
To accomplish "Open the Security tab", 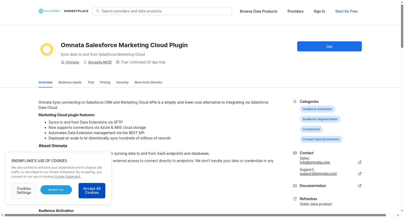I will [122, 82].
